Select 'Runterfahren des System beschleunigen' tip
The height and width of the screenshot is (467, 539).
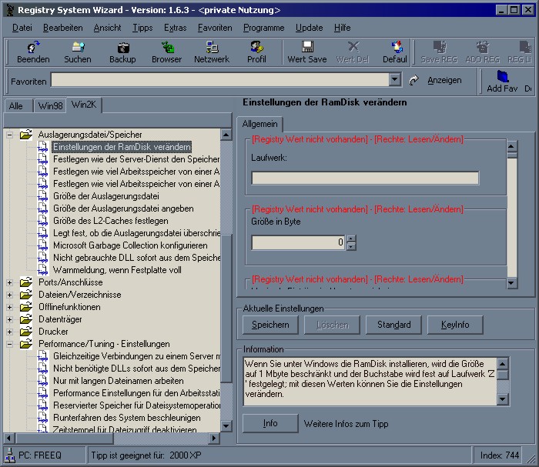(x=127, y=418)
